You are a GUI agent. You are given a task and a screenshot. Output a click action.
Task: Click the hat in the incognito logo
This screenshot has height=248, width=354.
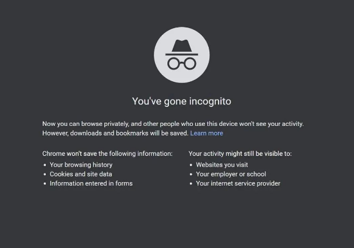click(x=182, y=48)
